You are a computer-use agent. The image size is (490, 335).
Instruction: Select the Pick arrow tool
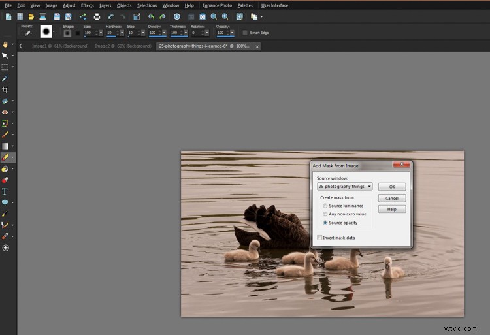5,56
